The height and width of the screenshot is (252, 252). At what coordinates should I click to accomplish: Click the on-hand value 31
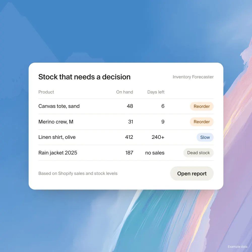(131, 122)
